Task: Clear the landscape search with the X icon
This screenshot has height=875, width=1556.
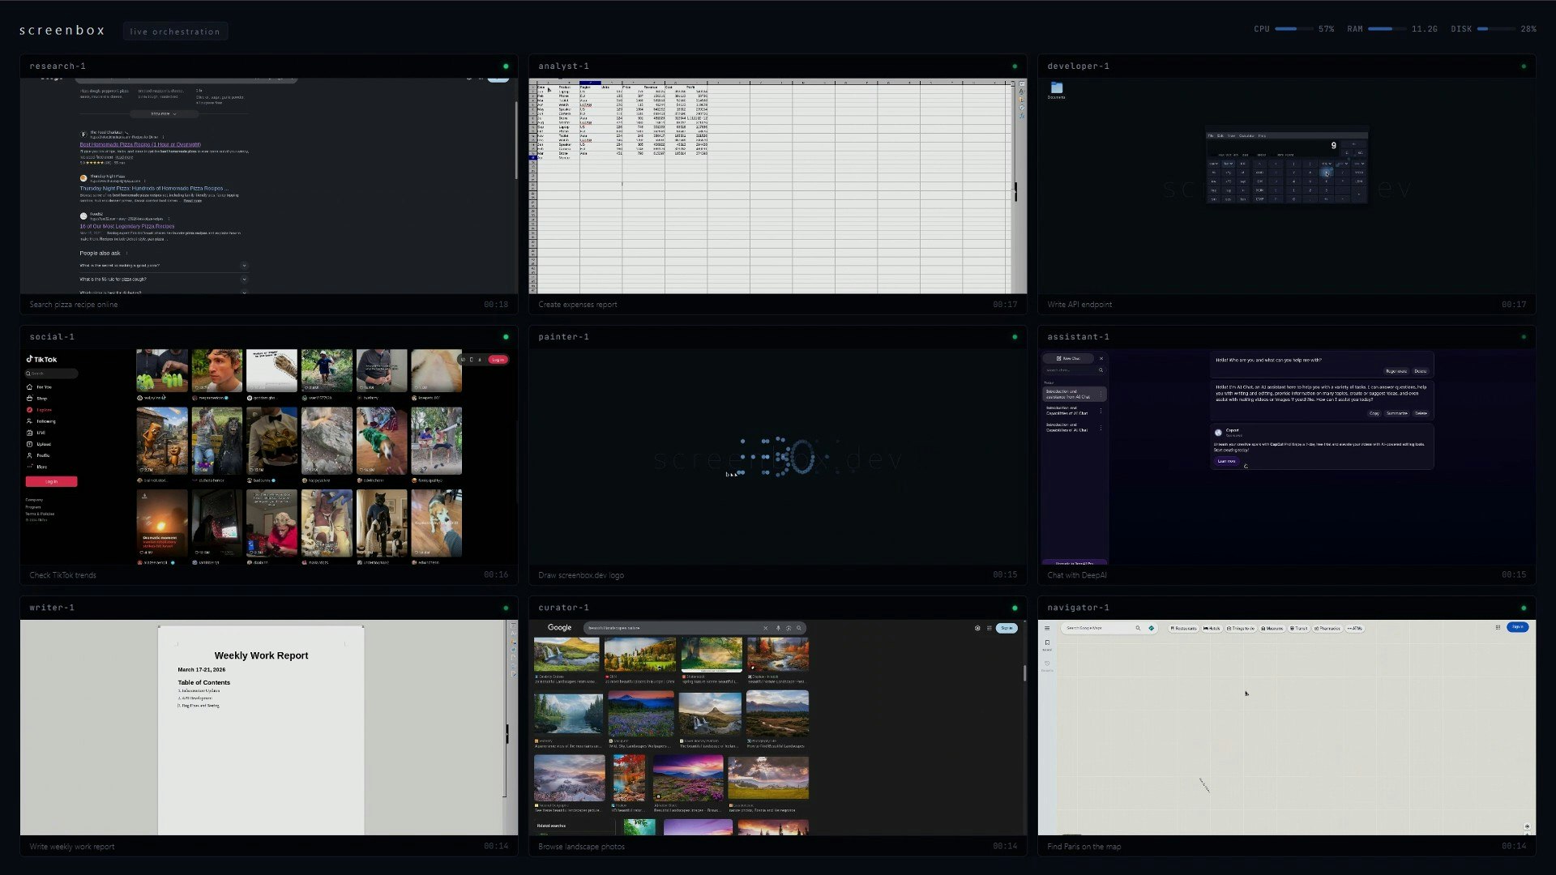Action: point(765,628)
